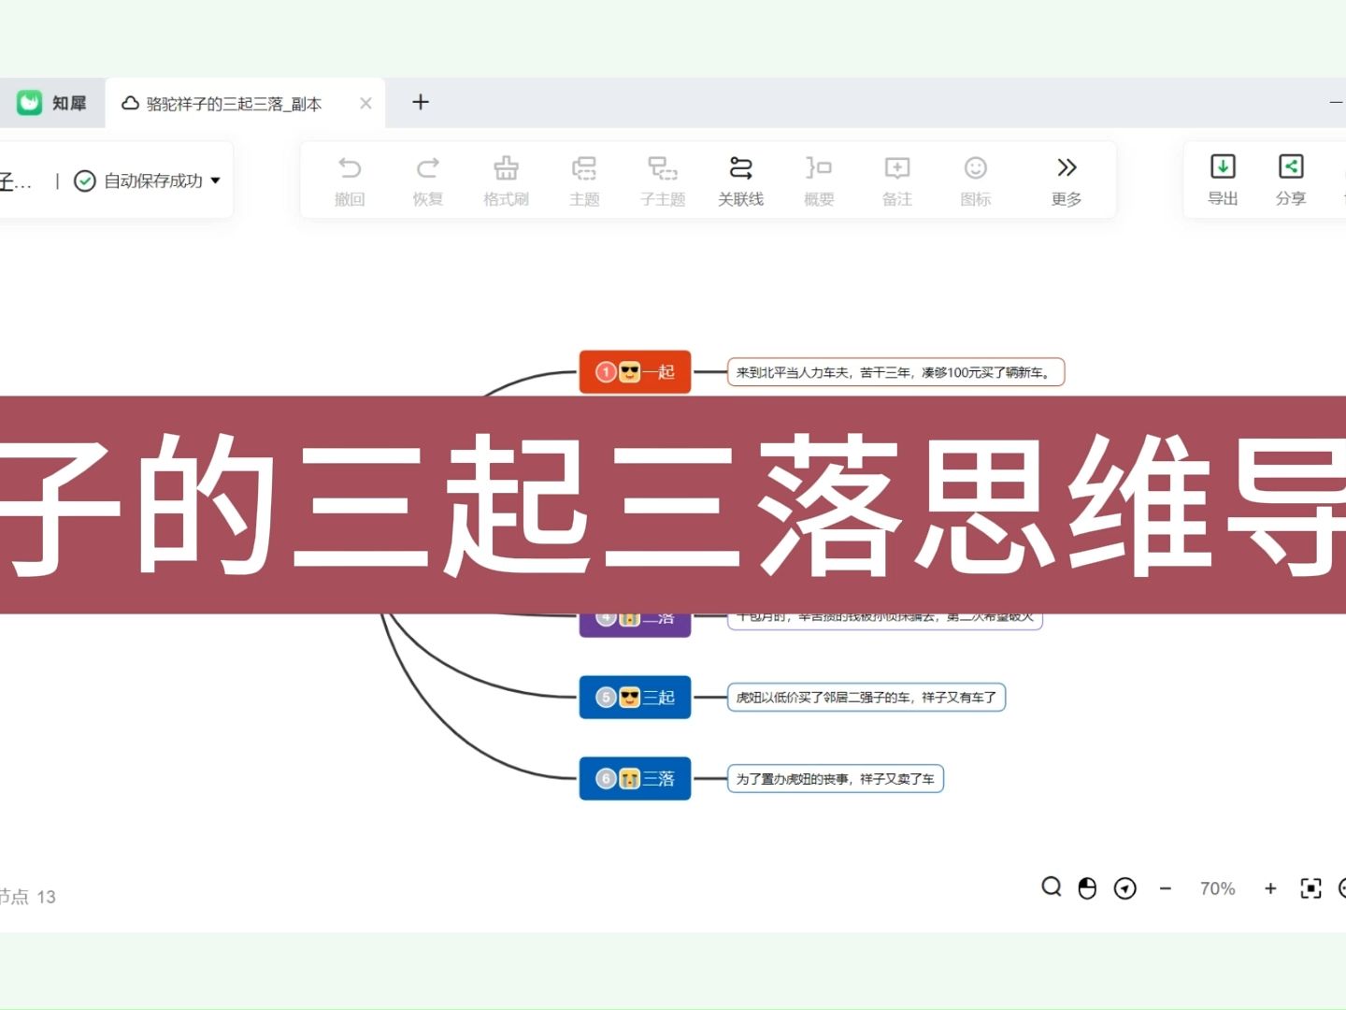Open the 图标 icon picker
Viewport: 1346px width, 1010px height.
976,181
